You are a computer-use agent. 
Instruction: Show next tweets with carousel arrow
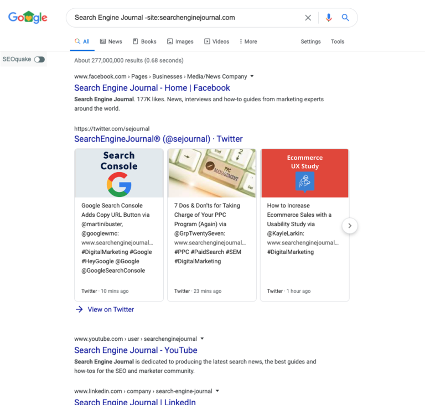[x=350, y=226]
